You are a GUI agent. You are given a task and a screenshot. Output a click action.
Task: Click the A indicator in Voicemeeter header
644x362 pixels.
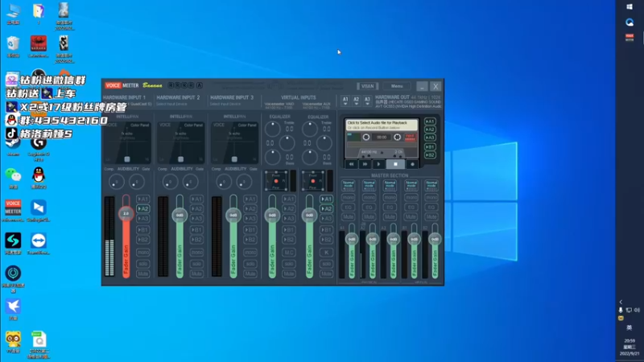click(199, 85)
